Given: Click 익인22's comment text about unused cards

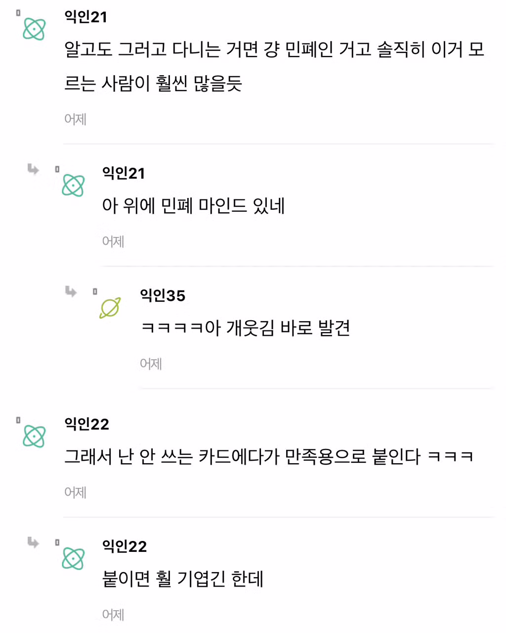Looking at the screenshot, I should click(269, 456).
